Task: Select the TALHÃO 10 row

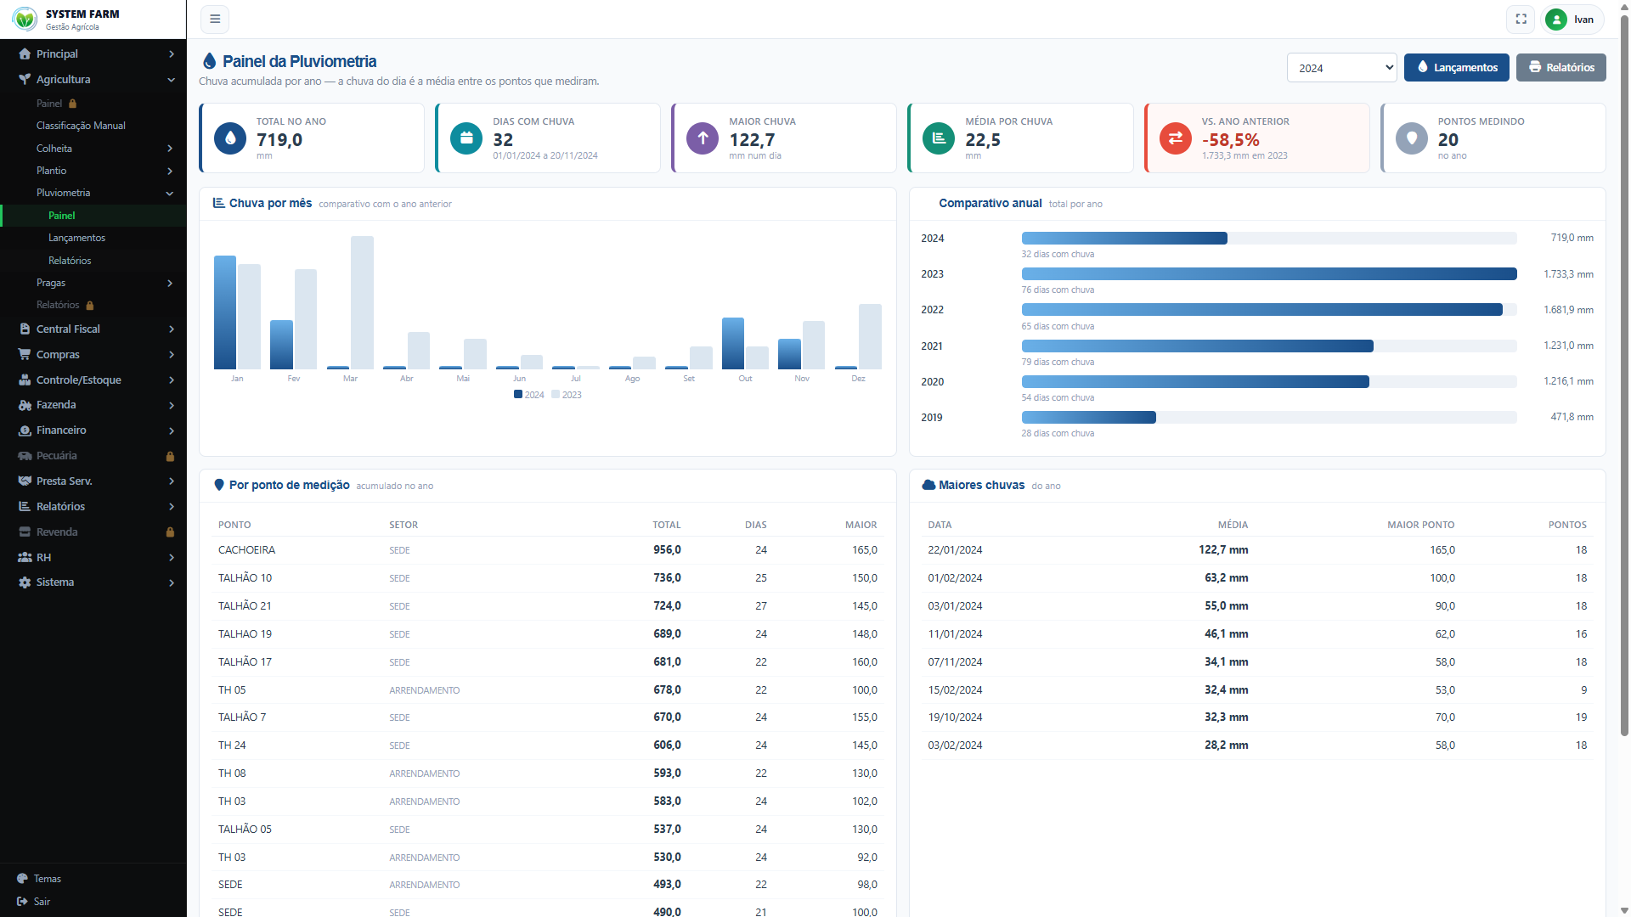Action: coord(548,578)
